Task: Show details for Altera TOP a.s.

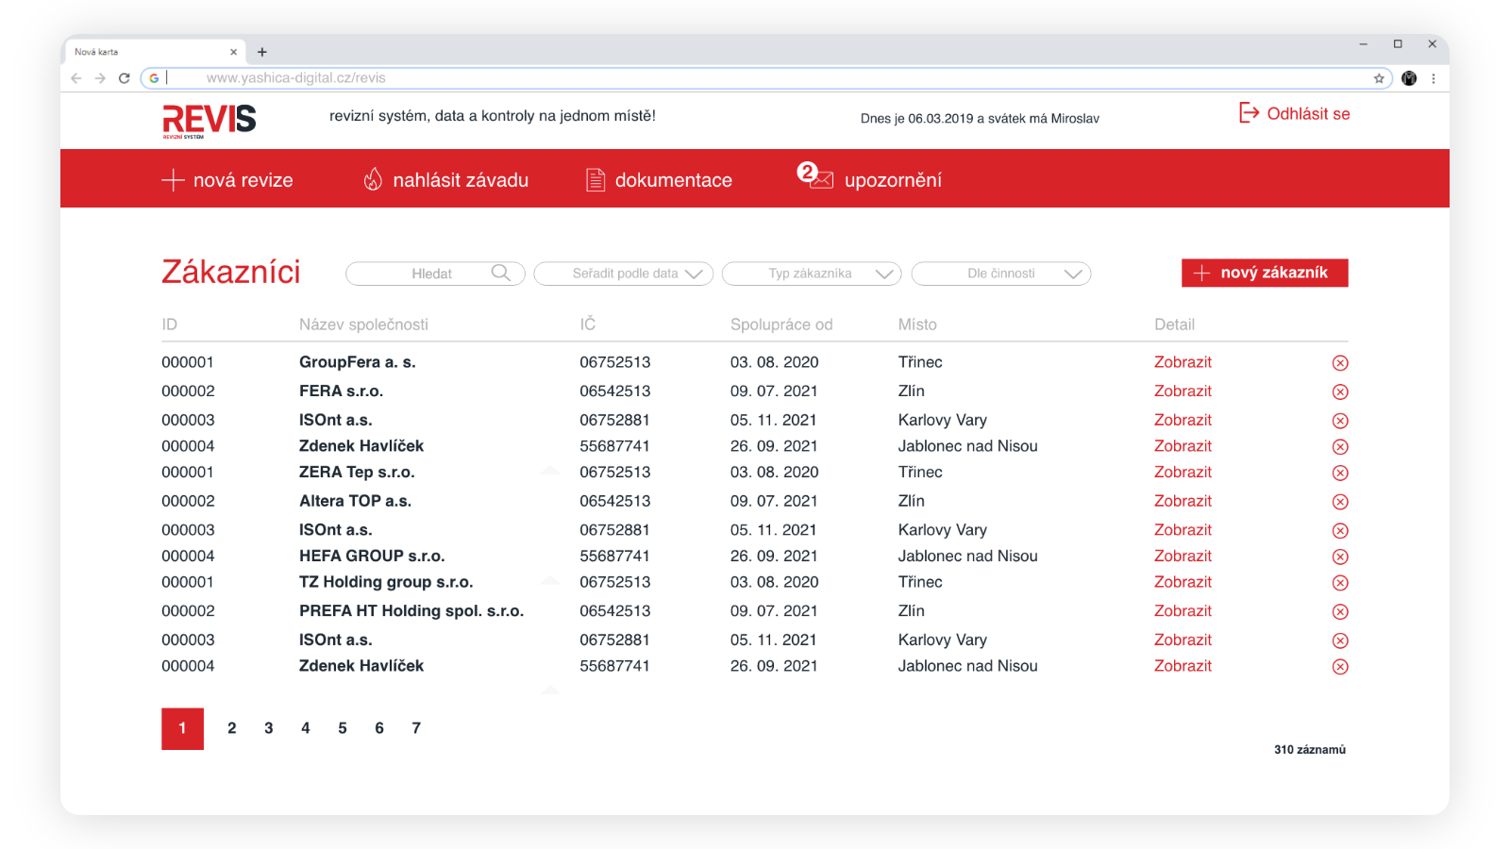Action: click(1183, 501)
